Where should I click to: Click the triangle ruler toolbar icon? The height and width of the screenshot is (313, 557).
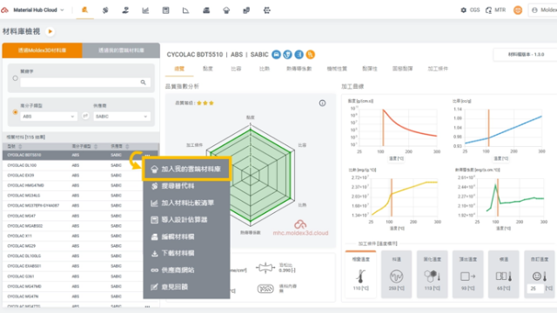[x=185, y=10]
